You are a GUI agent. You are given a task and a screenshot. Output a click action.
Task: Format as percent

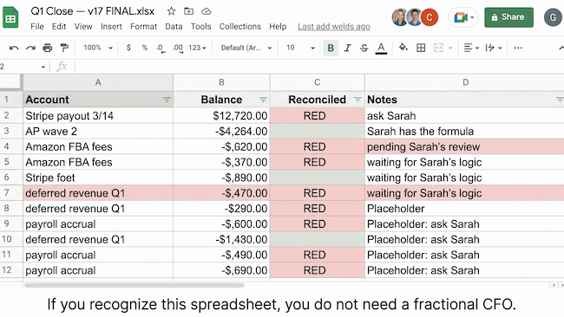(145, 48)
